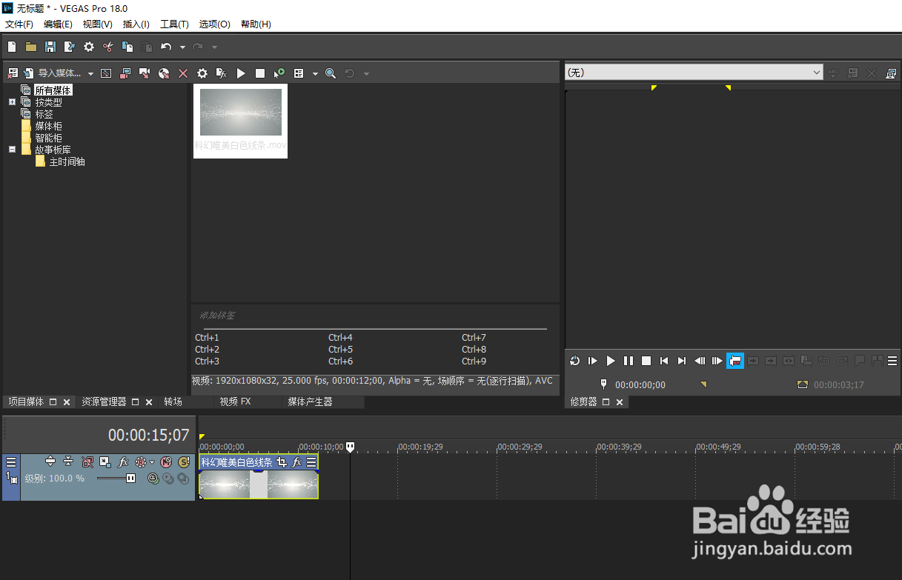The width and height of the screenshot is (902, 580).
Task: Collapse the 故事板库 tree node
Action: [x=12, y=150]
